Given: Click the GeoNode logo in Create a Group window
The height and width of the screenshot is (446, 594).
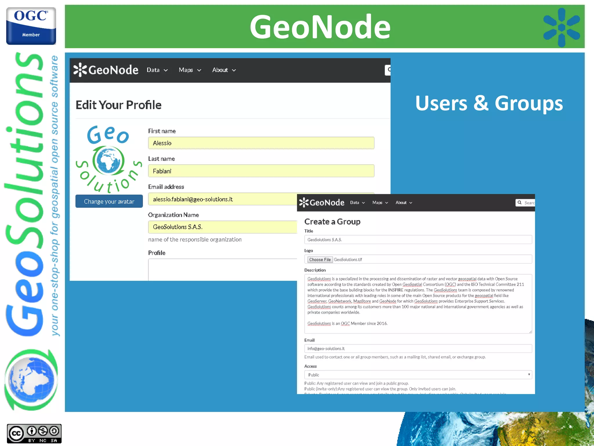Looking at the screenshot, I should coord(322,202).
